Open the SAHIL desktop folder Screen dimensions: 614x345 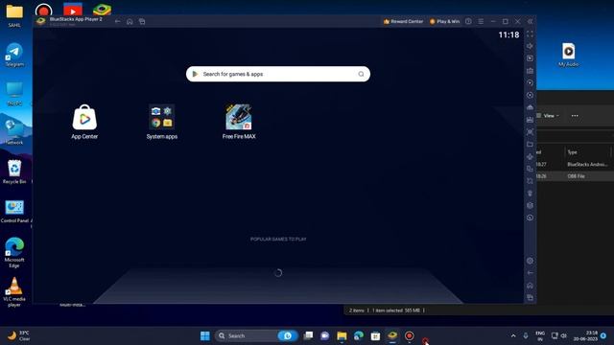[x=14, y=15]
